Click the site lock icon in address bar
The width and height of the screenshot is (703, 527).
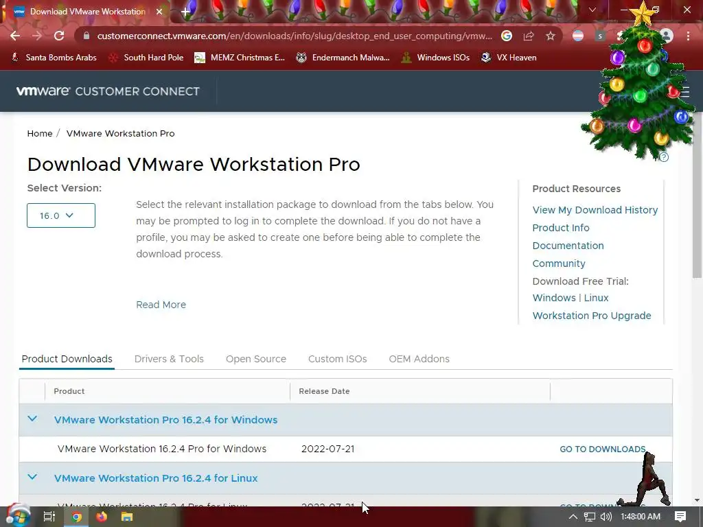[x=87, y=36]
